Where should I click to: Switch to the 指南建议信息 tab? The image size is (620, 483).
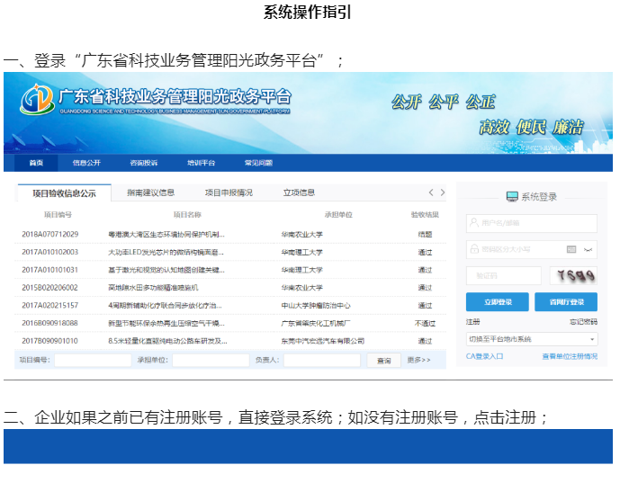[150, 192]
